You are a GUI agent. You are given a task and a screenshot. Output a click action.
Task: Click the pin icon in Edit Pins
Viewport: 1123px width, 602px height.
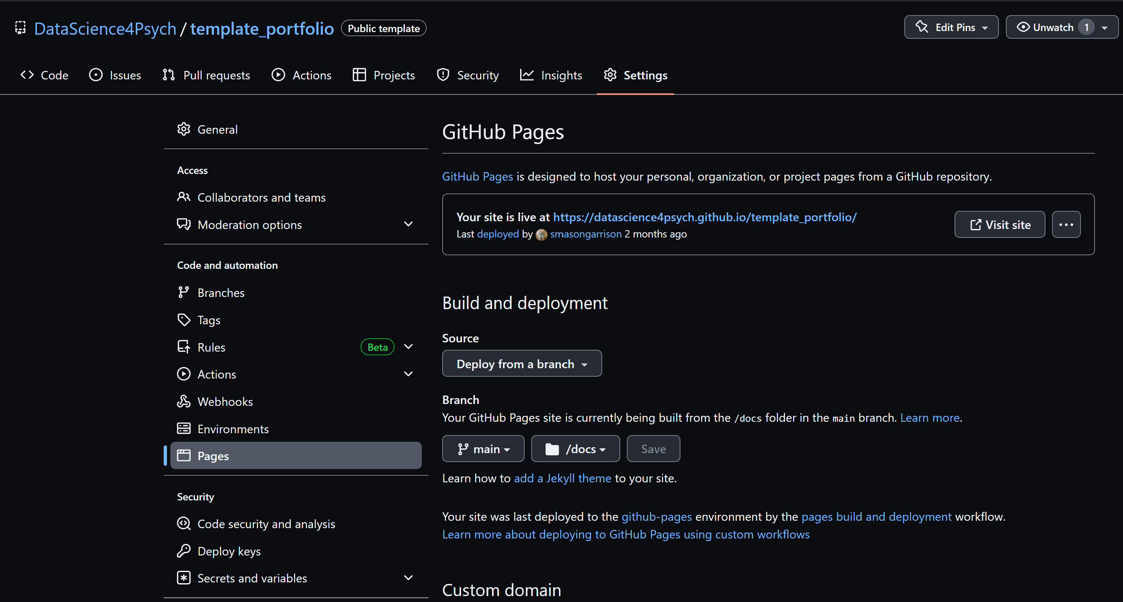[x=922, y=27]
